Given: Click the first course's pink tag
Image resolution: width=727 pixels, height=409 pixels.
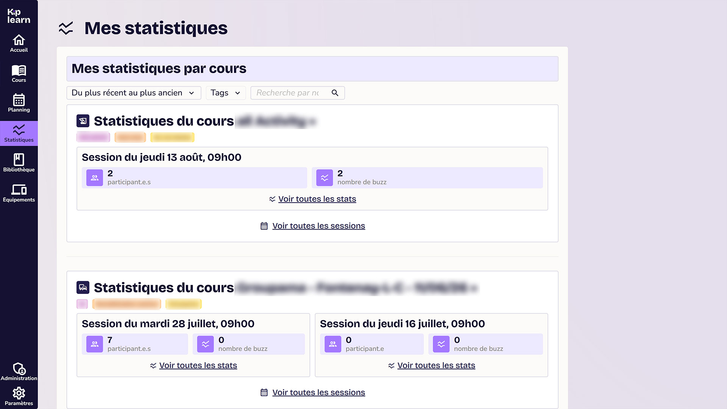Looking at the screenshot, I should tap(93, 137).
